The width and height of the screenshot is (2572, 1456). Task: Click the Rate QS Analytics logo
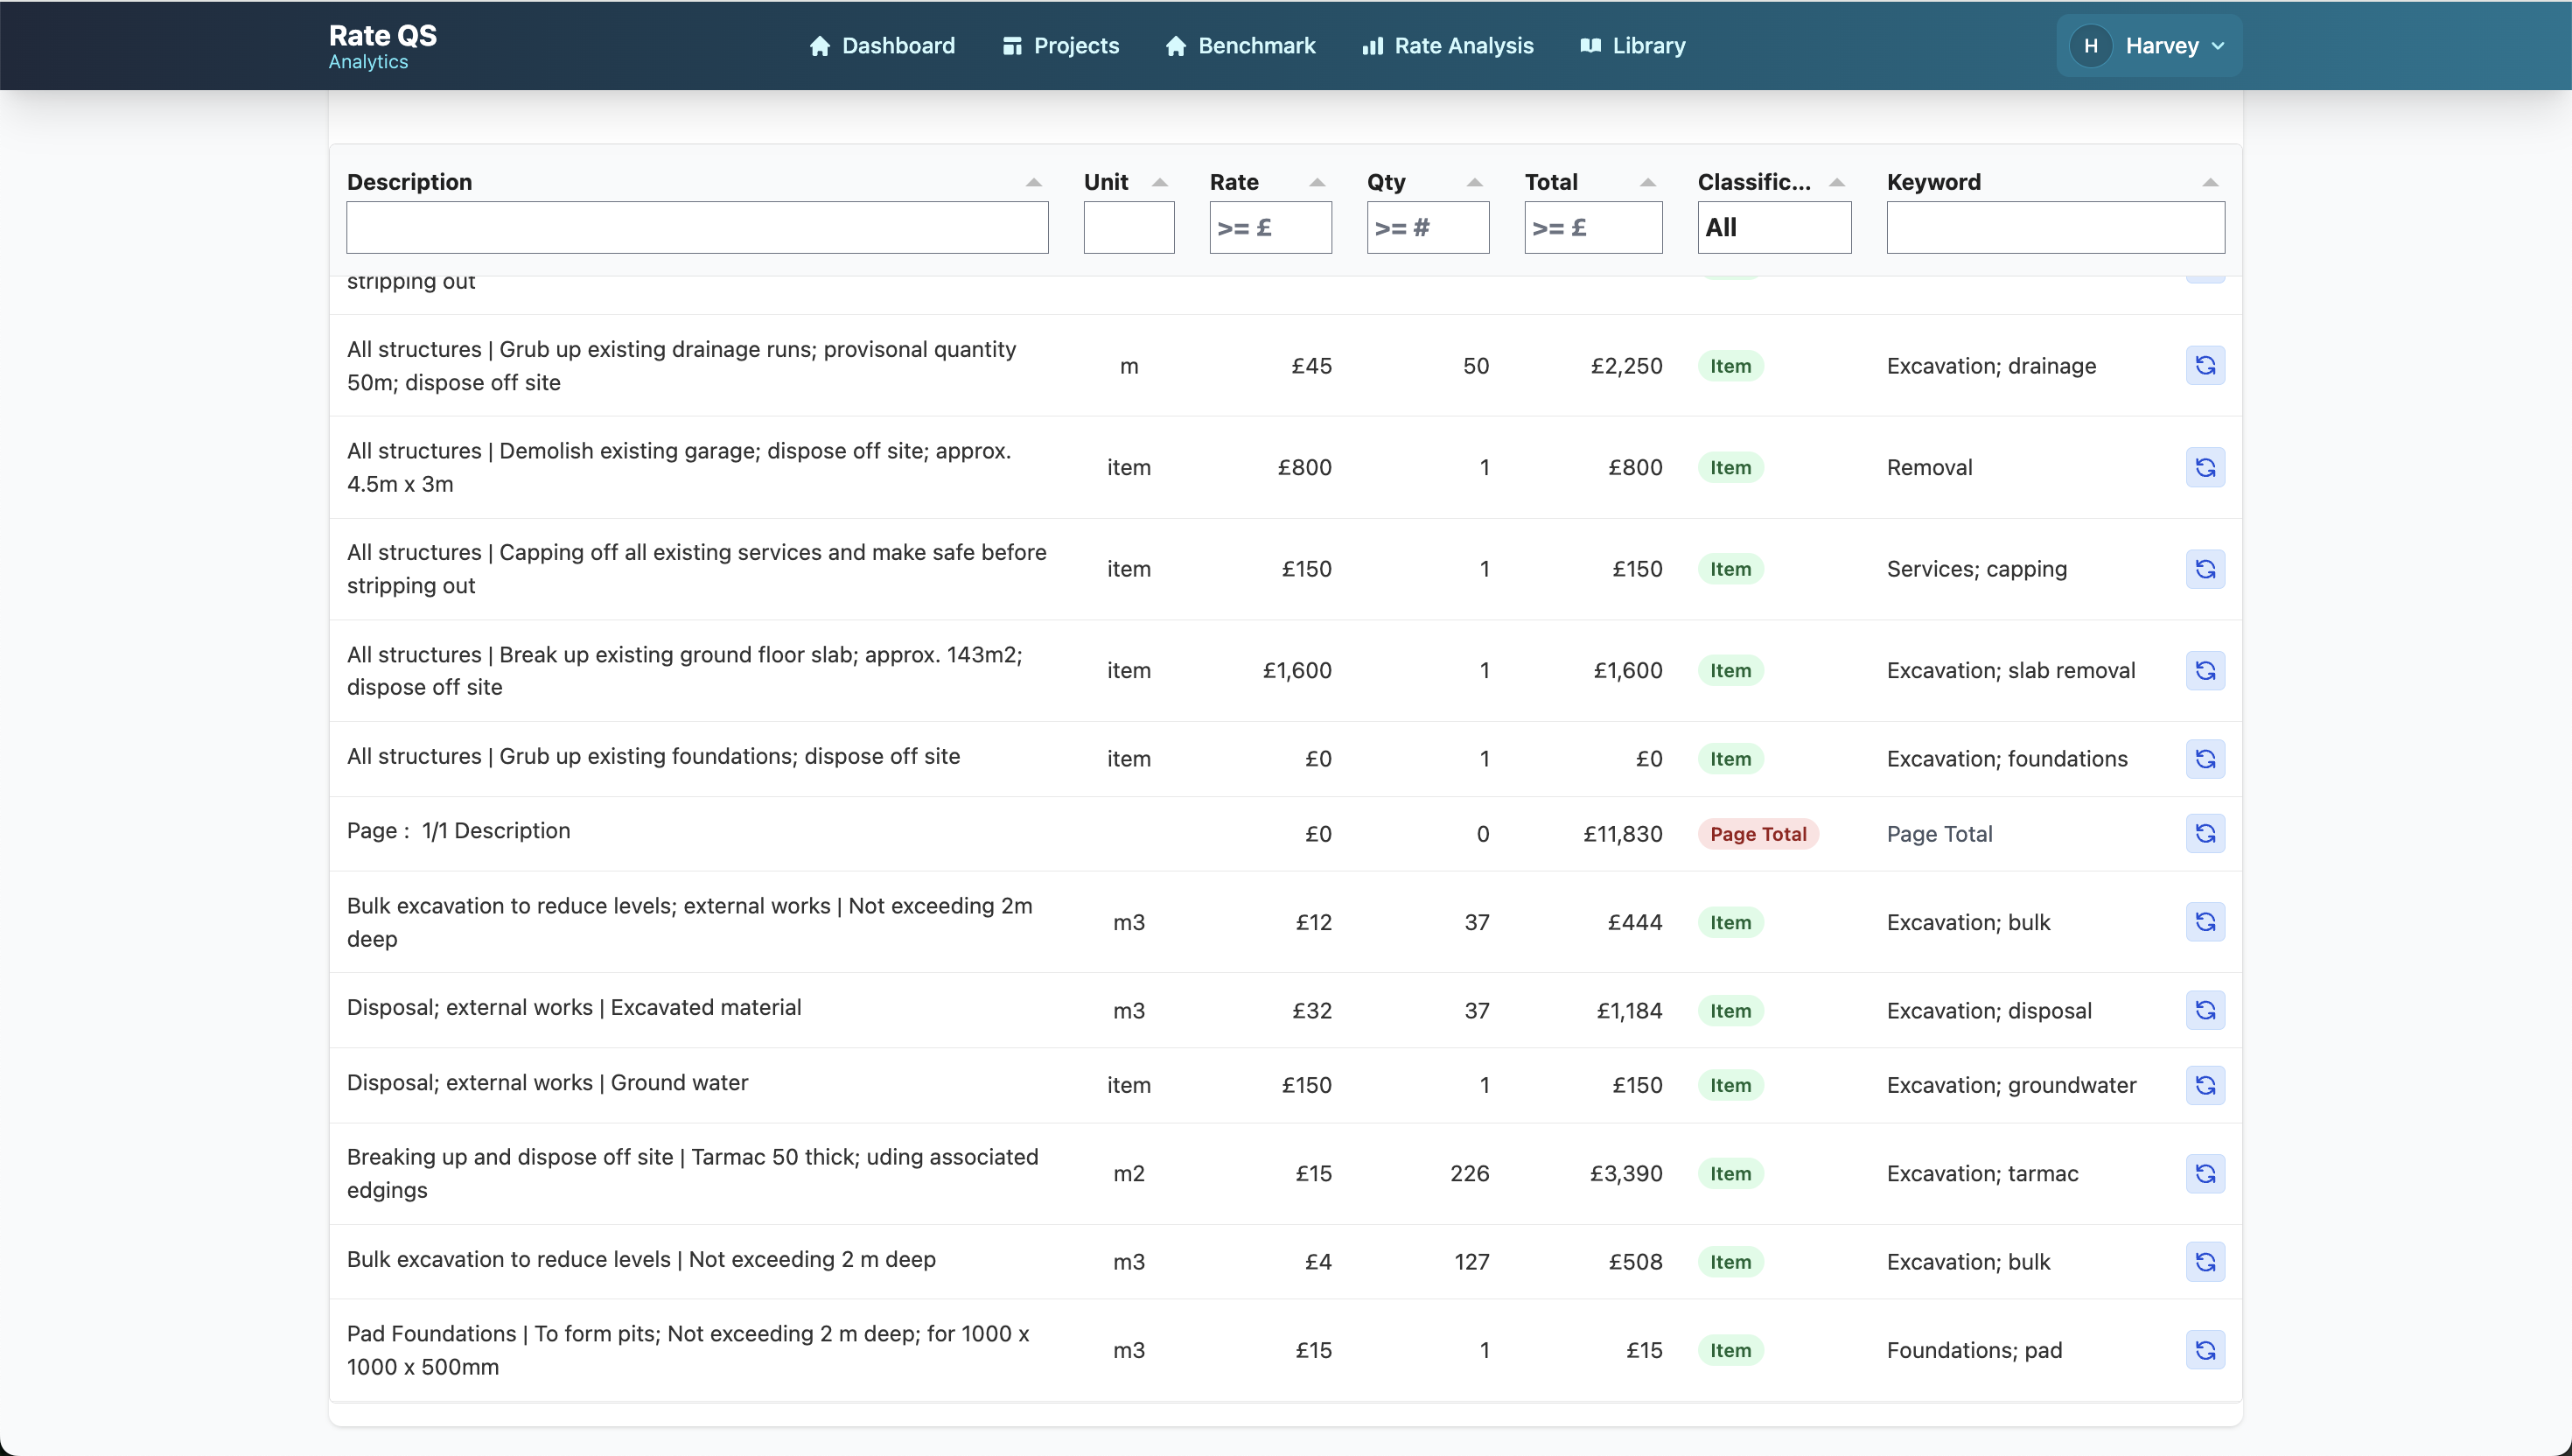[383, 46]
